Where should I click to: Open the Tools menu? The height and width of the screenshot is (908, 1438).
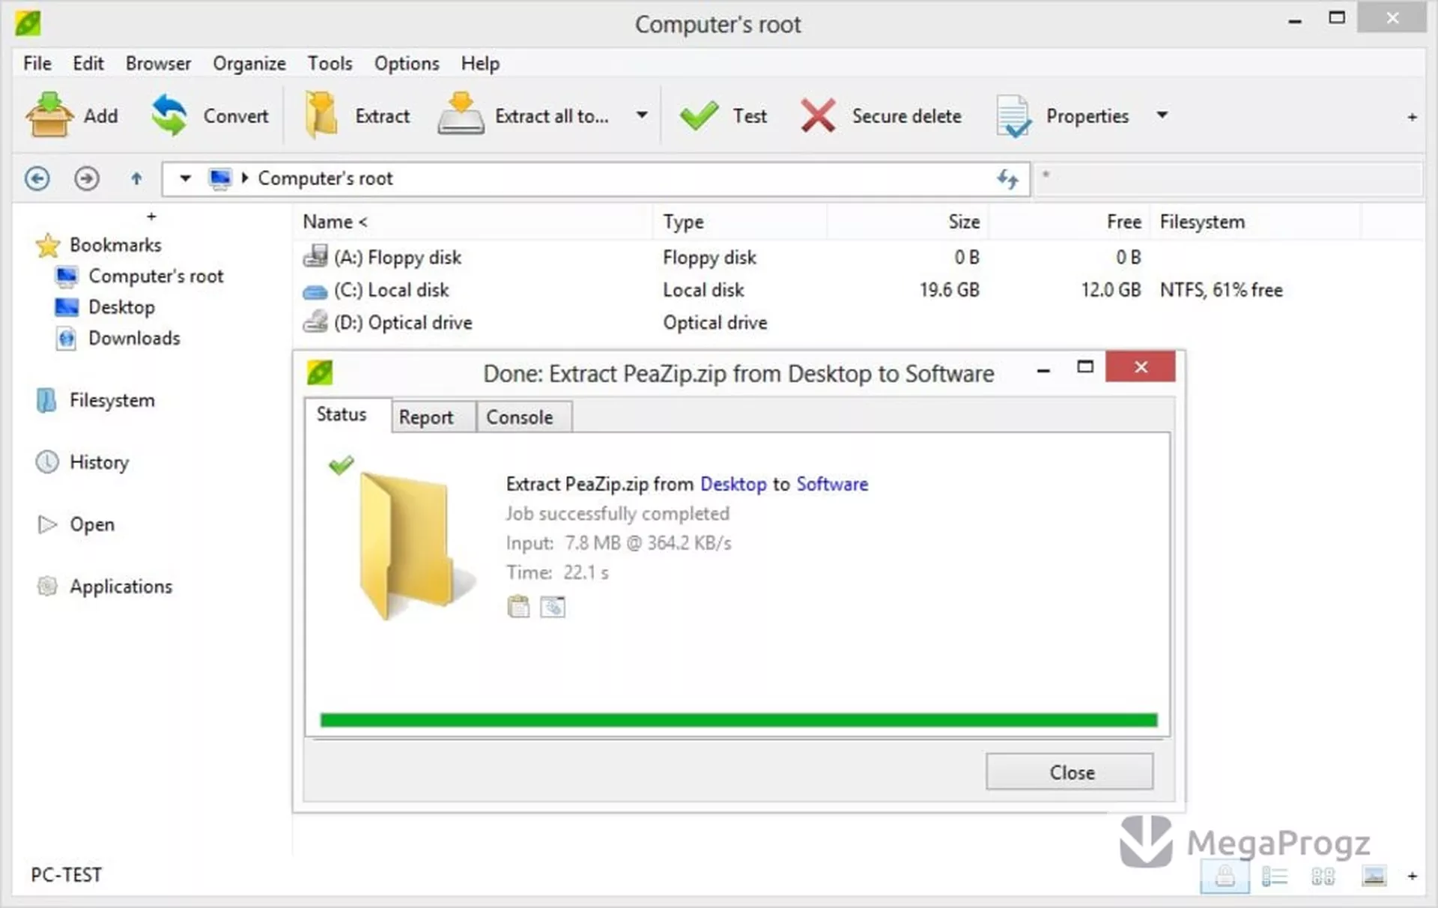coord(330,64)
